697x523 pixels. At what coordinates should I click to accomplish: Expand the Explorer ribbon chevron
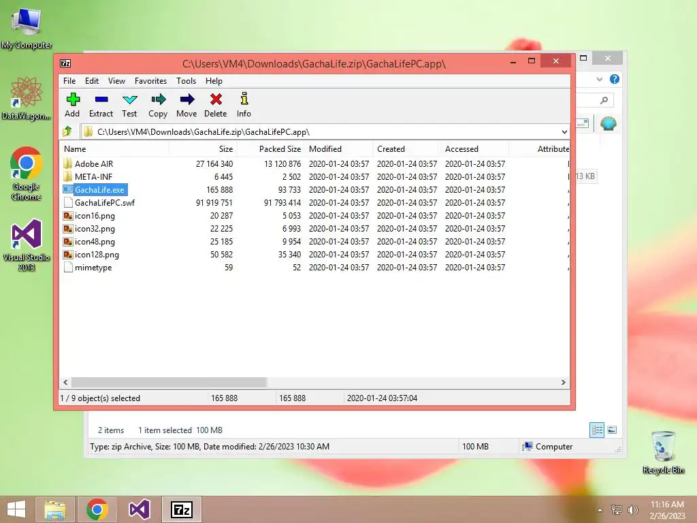(599, 79)
